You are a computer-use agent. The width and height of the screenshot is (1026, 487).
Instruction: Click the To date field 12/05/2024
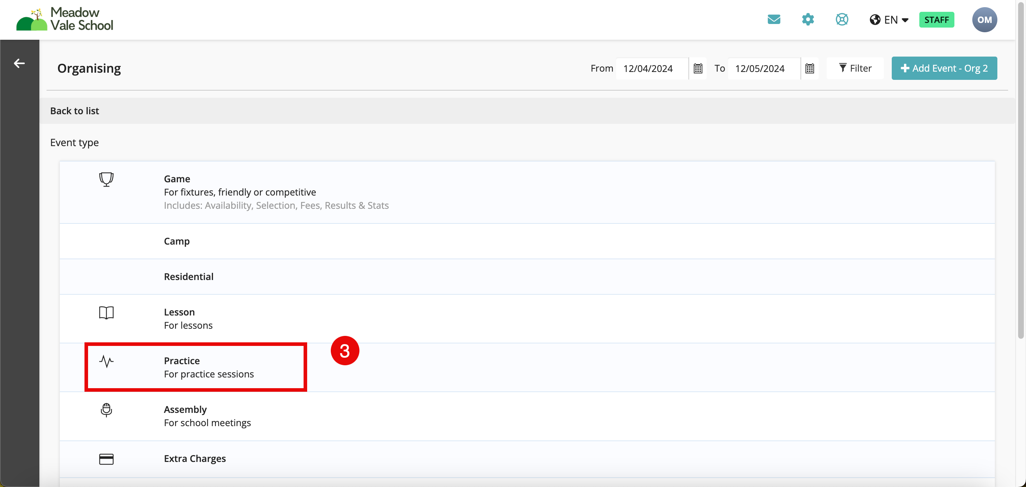764,68
